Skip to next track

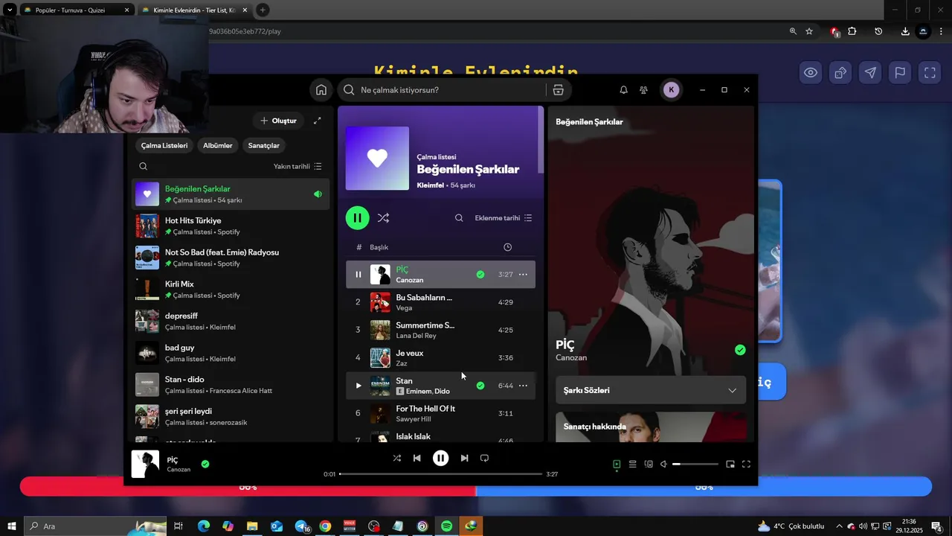(464, 459)
